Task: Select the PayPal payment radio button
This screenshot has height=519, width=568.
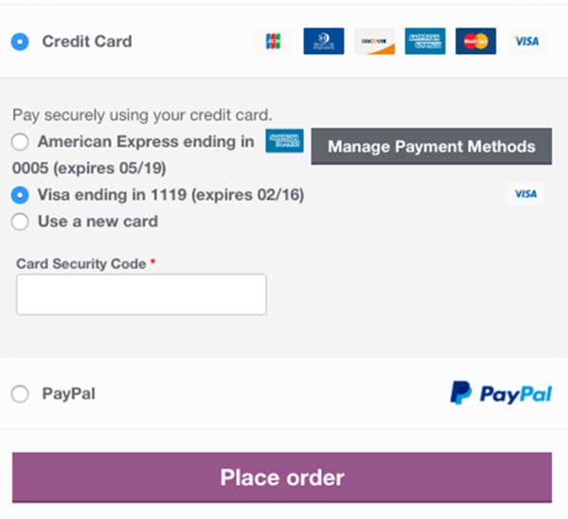Action: pyautogui.click(x=20, y=394)
